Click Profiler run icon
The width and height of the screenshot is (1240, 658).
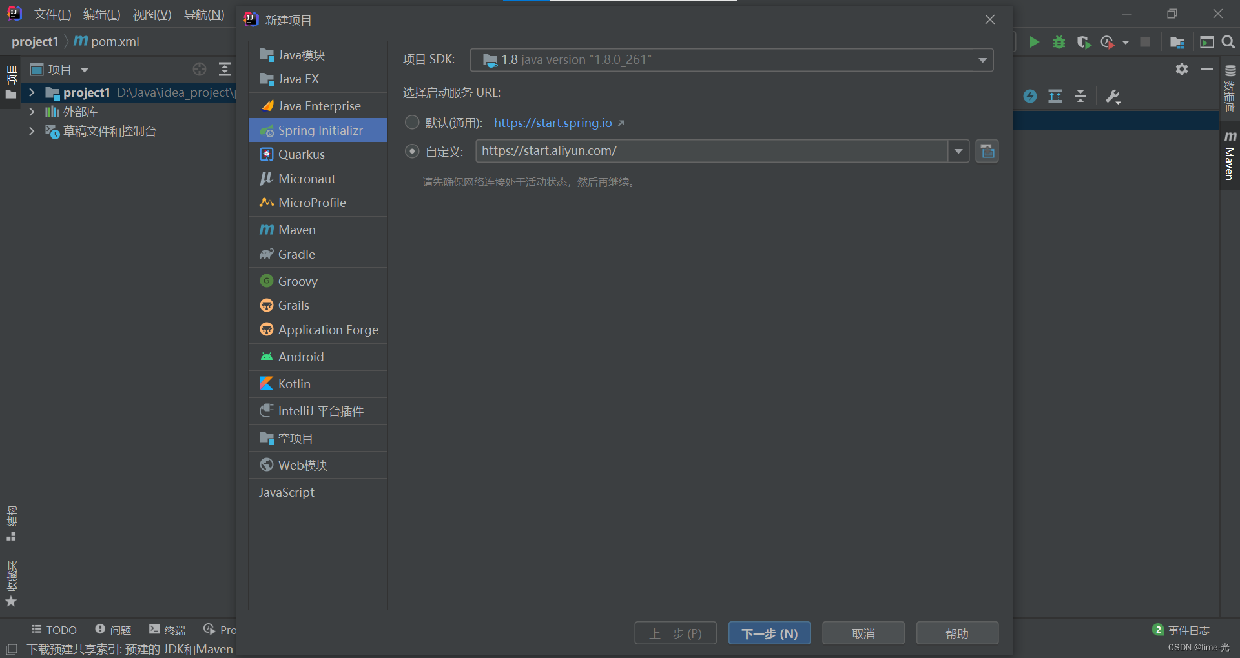pos(1108,42)
